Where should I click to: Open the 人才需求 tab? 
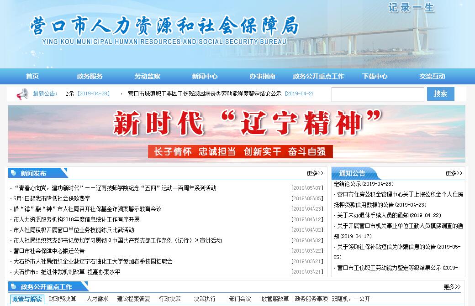point(98,299)
